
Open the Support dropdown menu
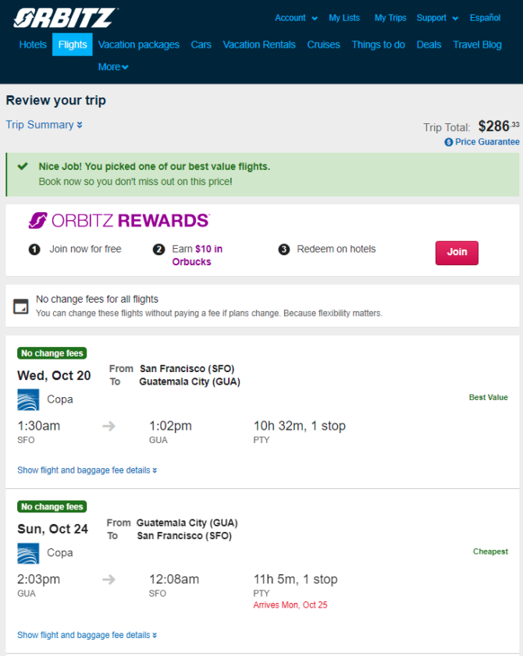[437, 18]
